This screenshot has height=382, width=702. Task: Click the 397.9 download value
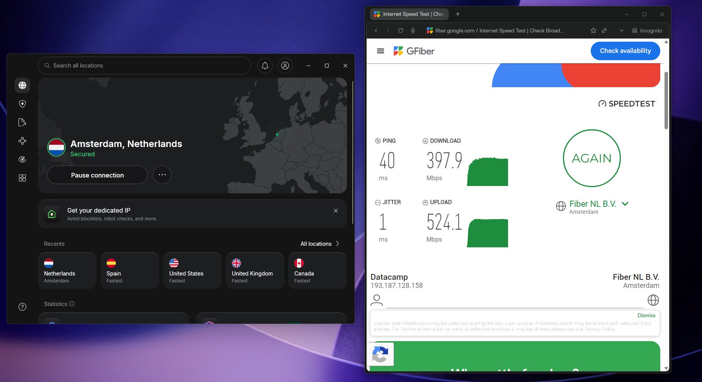[x=444, y=161]
